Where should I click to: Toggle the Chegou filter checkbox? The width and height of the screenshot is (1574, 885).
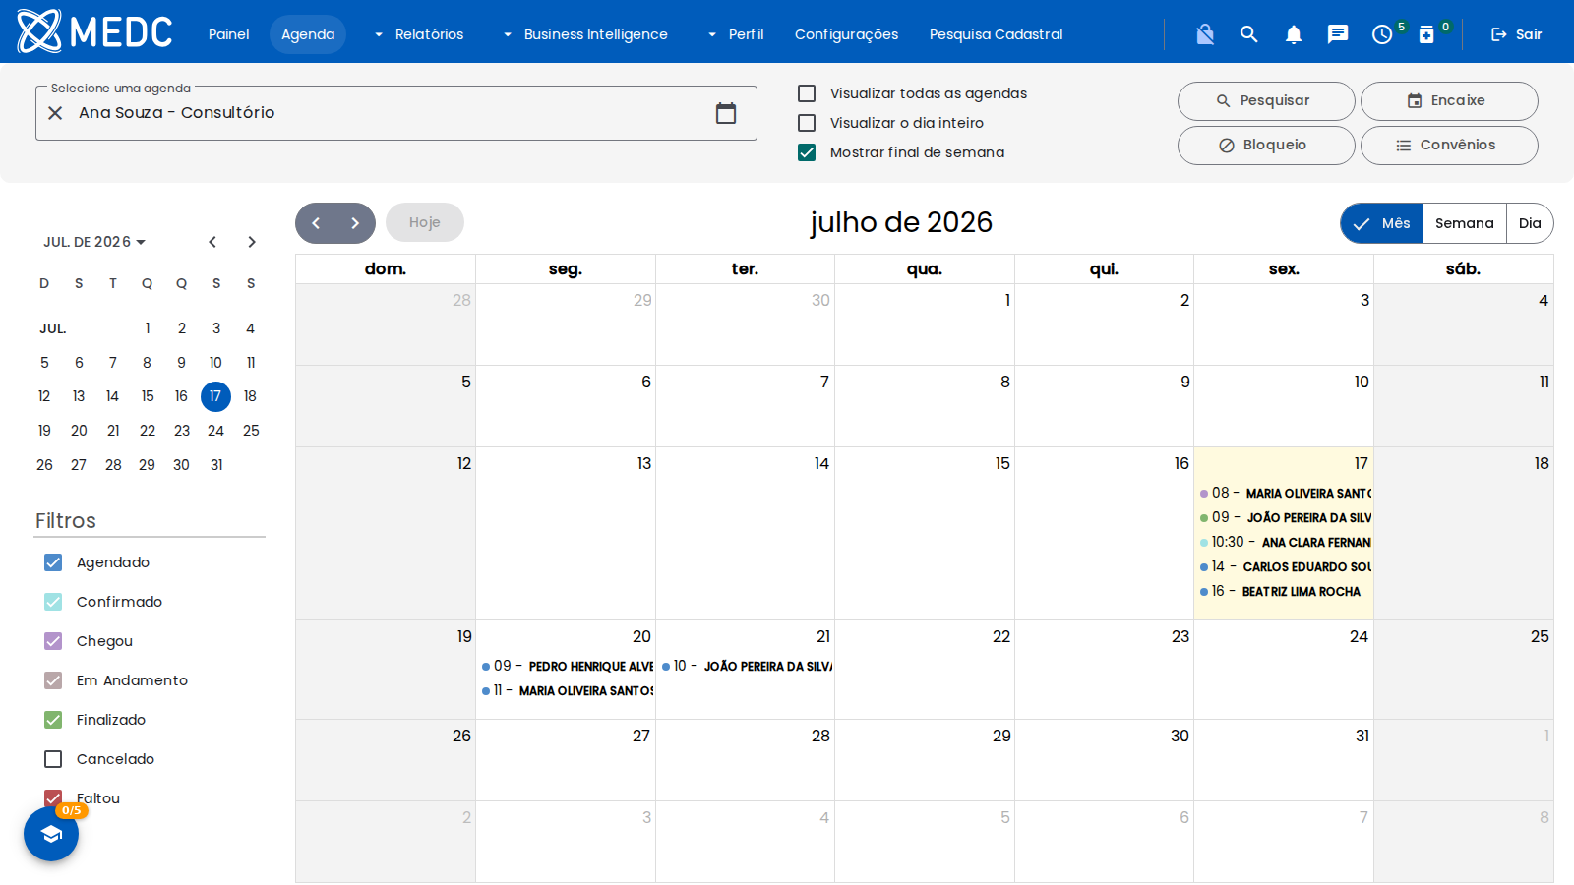(x=53, y=641)
